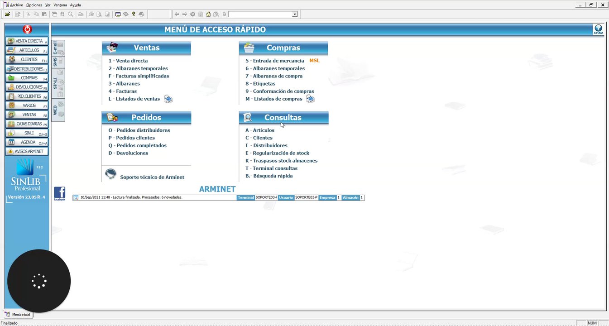Viewport: 609px width, 326px height.
Task: Click the back arrow toolbar icon
Action: 177,14
